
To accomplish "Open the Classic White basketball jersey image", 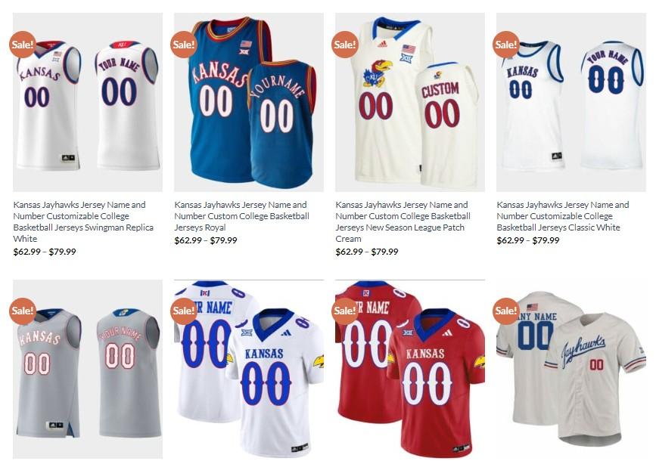I will pyautogui.click(x=571, y=102).
